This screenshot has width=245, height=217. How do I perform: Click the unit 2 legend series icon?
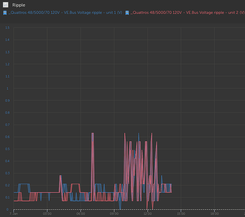(127, 13)
